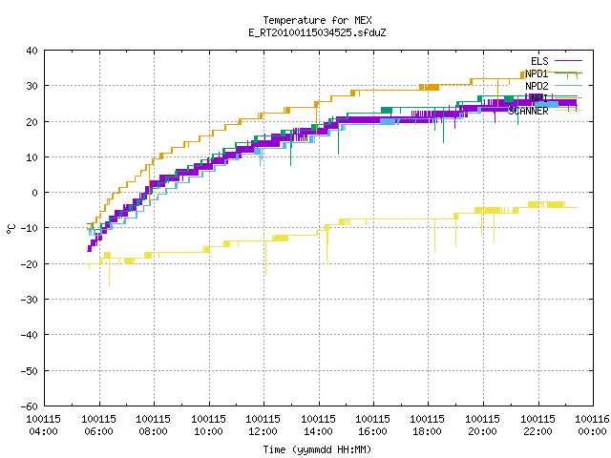Click the x-axis label '100116 00:00'
Viewport: 611px width, 458px height.
(x=593, y=426)
